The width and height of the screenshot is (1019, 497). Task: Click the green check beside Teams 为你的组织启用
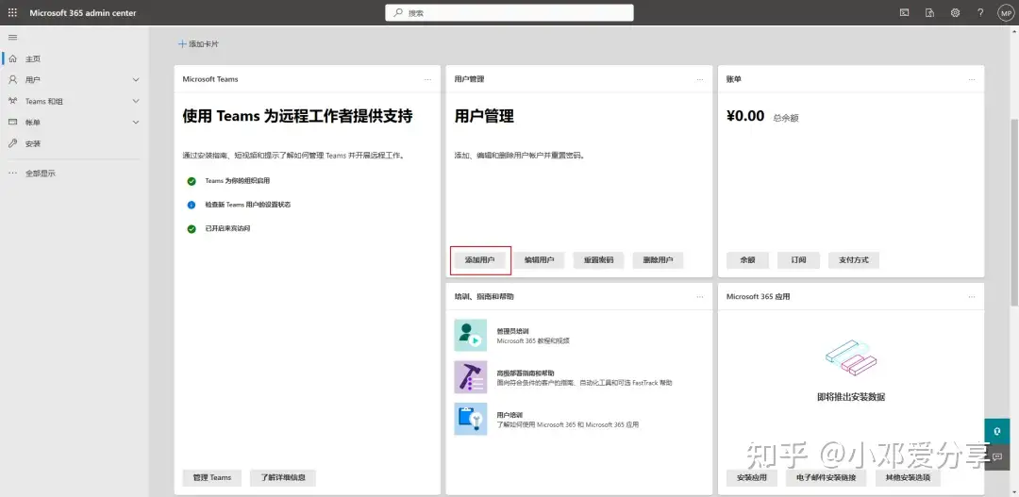[192, 181]
